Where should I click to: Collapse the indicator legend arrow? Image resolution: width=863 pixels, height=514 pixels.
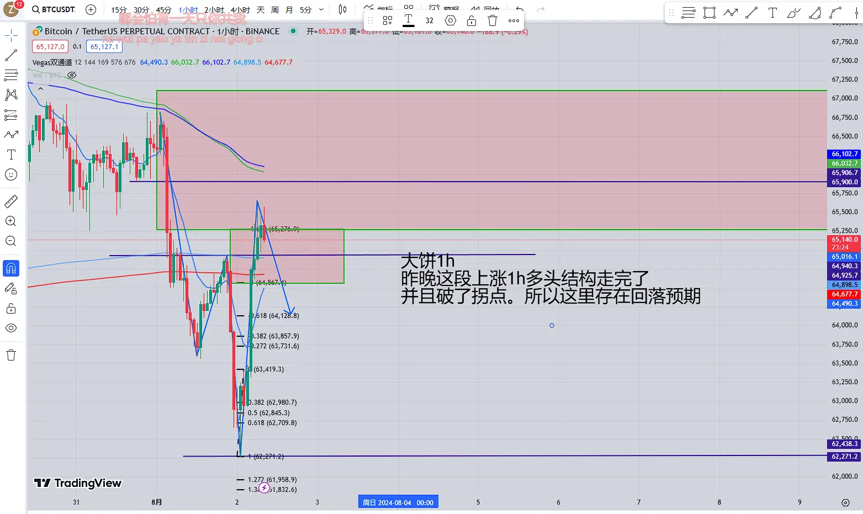(x=40, y=88)
